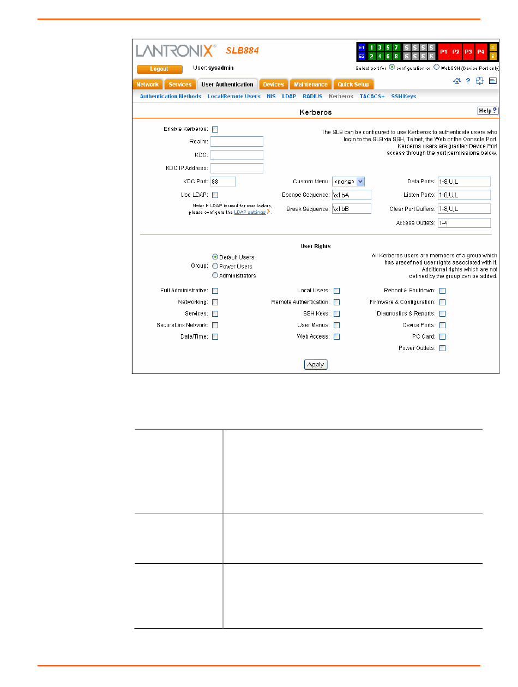Click green device port 8

[397, 56]
